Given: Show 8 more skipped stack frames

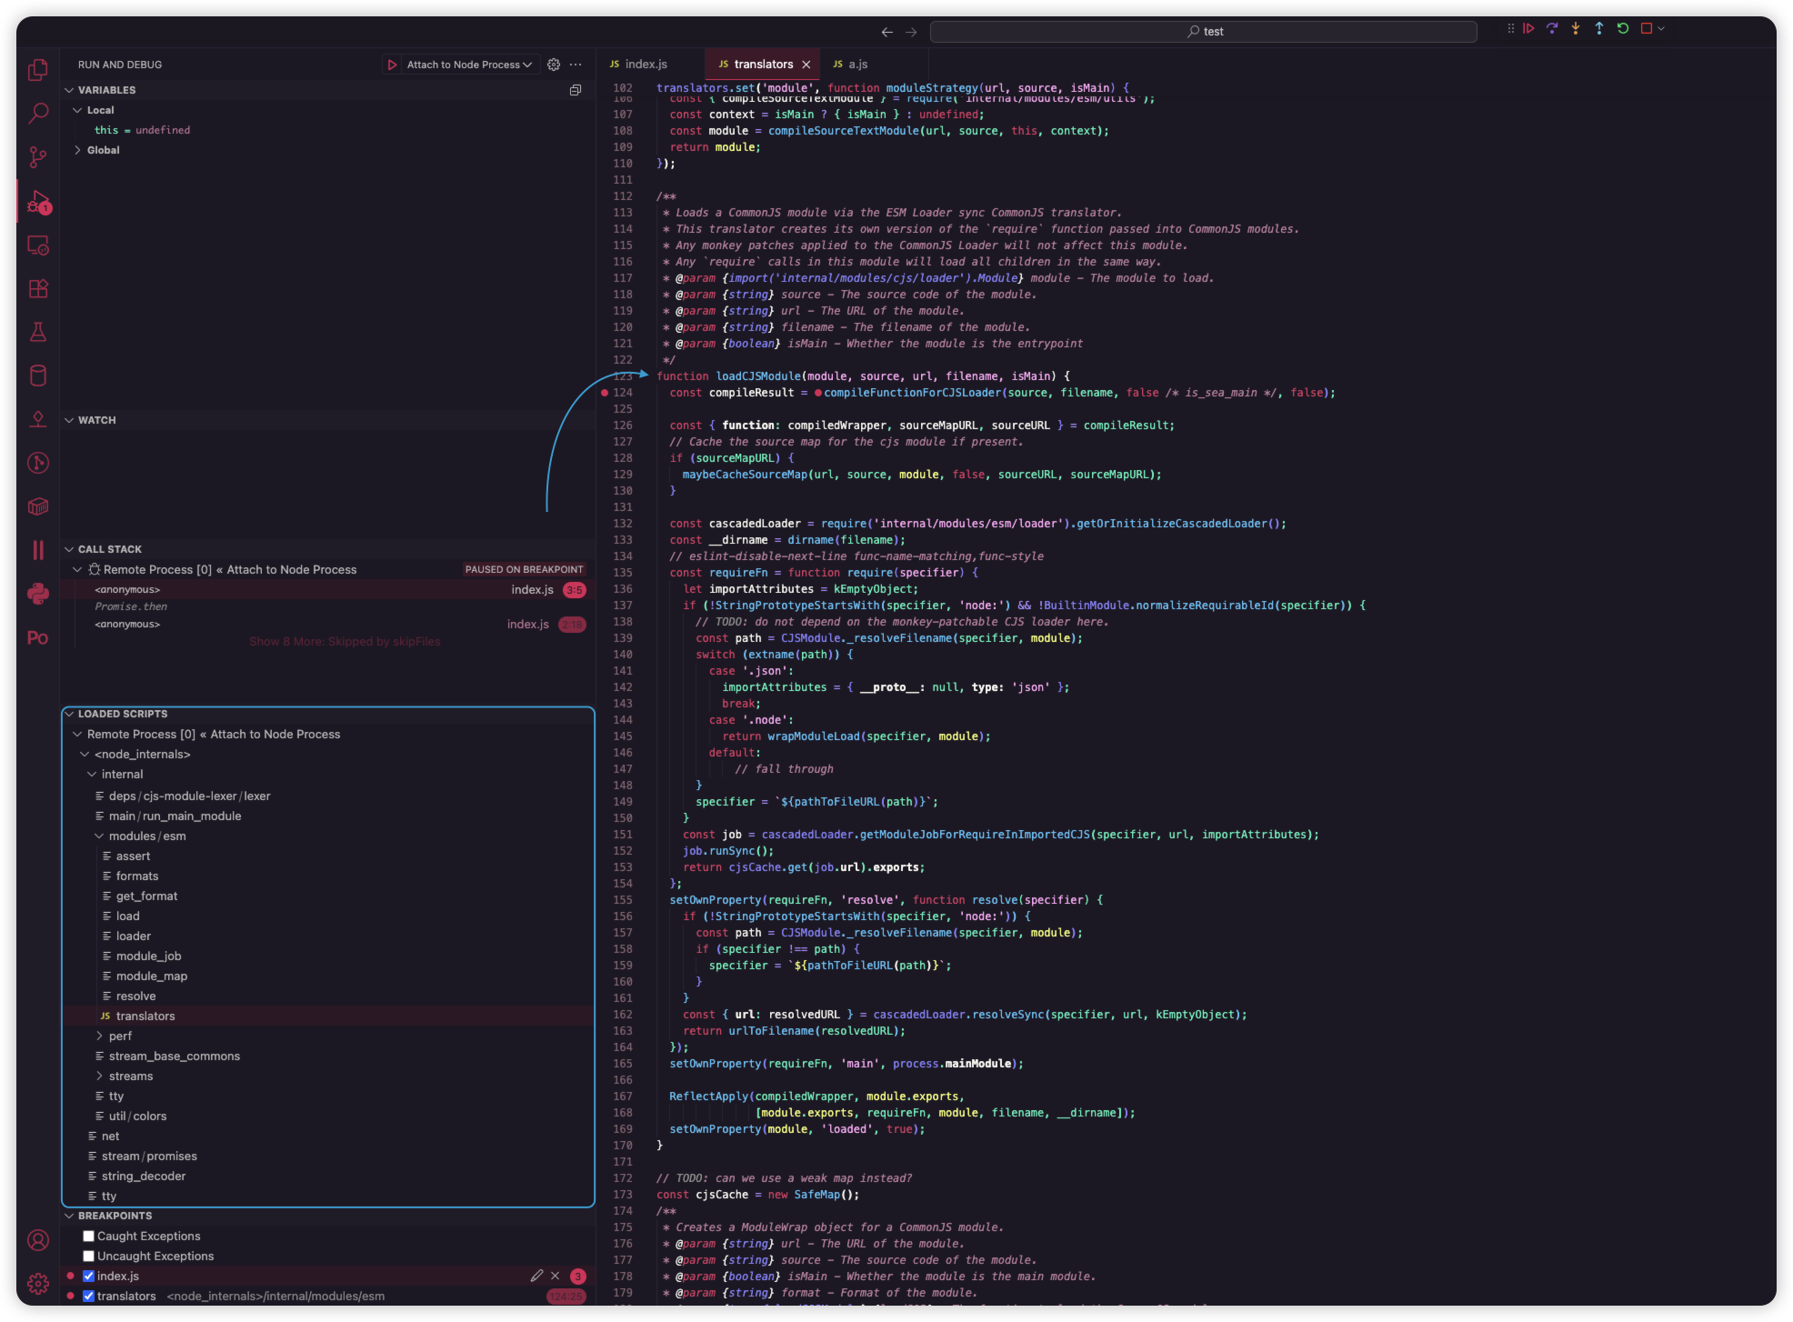Looking at the screenshot, I should coord(345,642).
